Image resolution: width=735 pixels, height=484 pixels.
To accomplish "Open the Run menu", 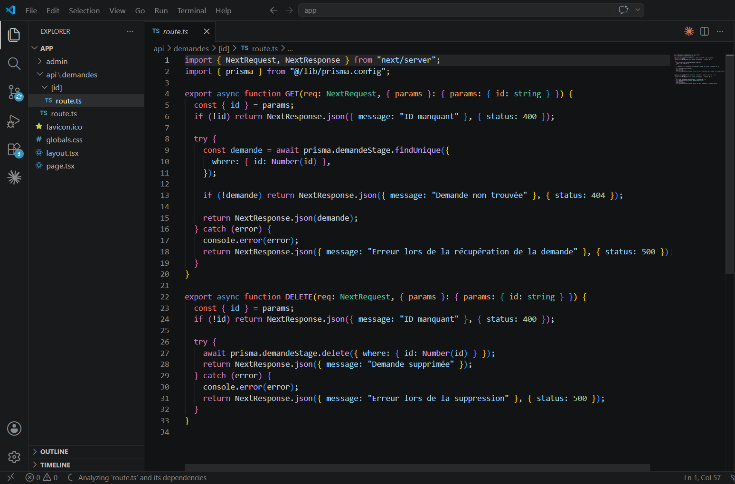I will (x=161, y=10).
